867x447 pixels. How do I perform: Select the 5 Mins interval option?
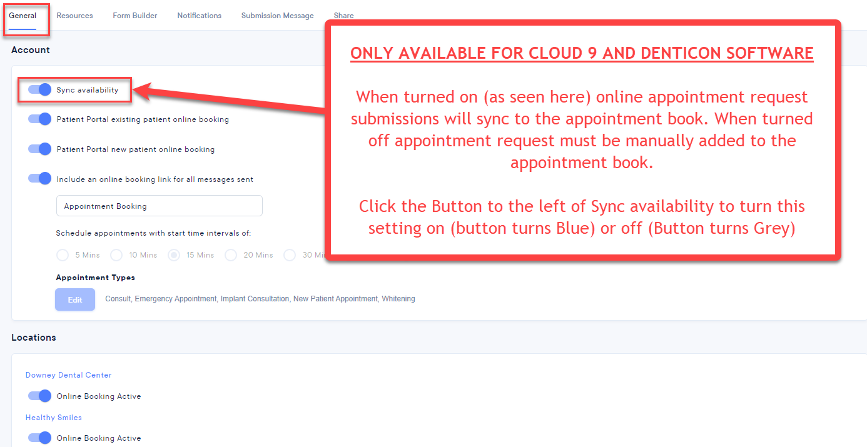(63, 255)
